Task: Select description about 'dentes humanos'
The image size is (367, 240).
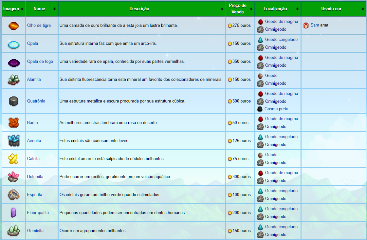Action: (122, 212)
